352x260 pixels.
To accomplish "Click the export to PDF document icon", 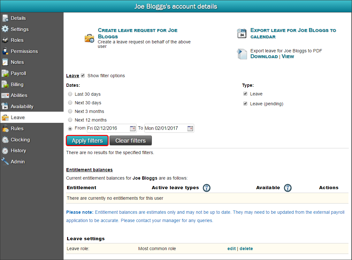I will pyautogui.click(x=242, y=54).
